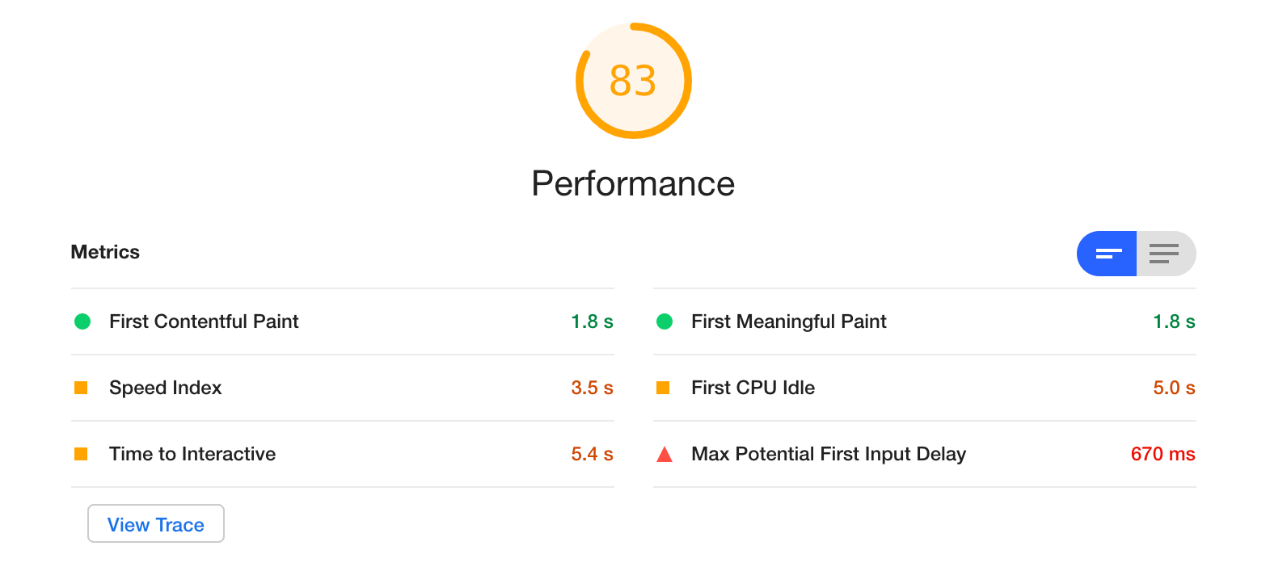Select the Max Potential First Input Delay label
This screenshot has width=1287, height=567.
point(828,454)
